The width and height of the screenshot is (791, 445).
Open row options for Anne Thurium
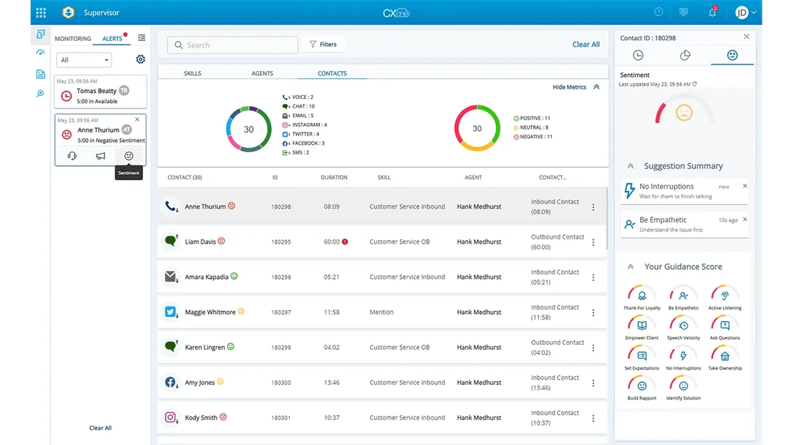pyautogui.click(x=593, y=207)
